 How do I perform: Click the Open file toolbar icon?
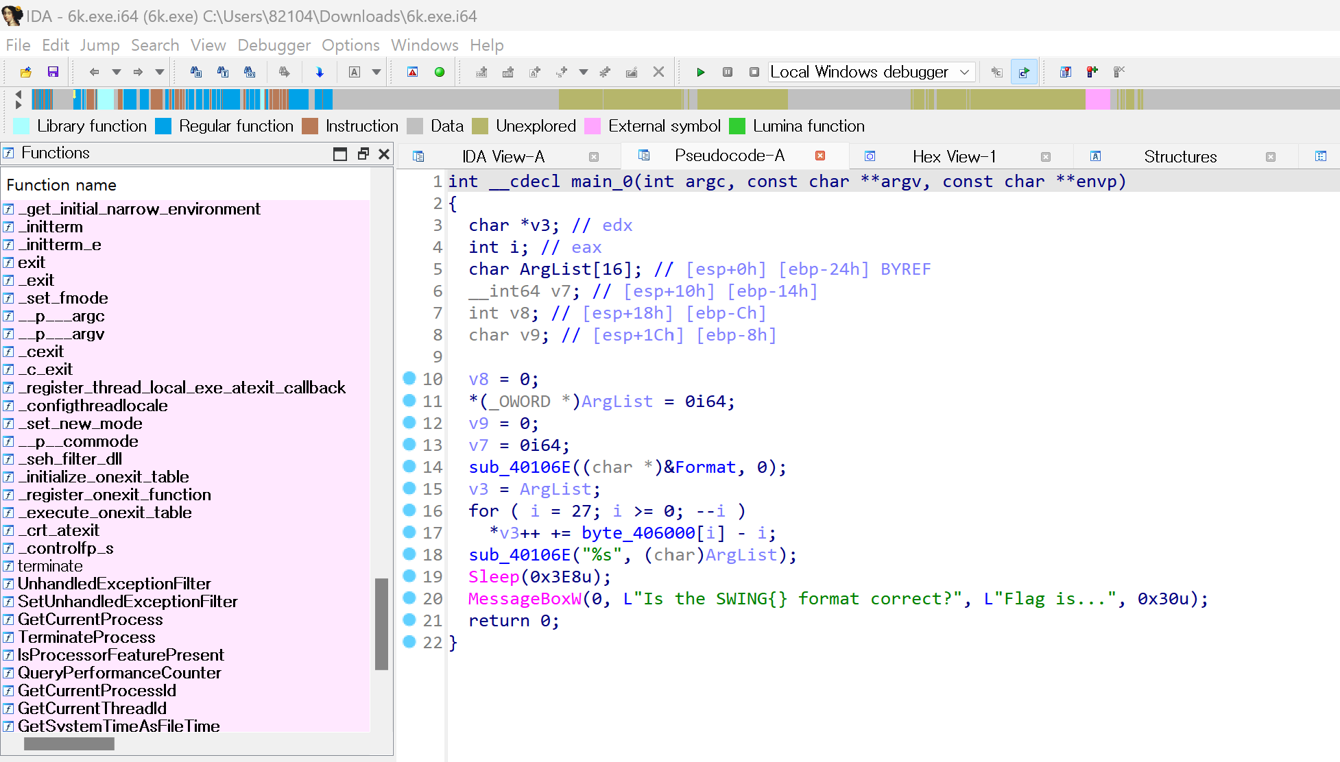tap(26, 72)
